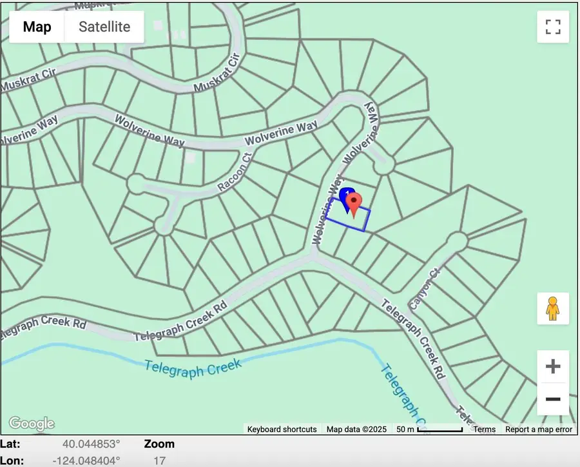Open Keyboard shortcuts
The width and height of the screenshot is (580, 467).
[x=282, y=429]
